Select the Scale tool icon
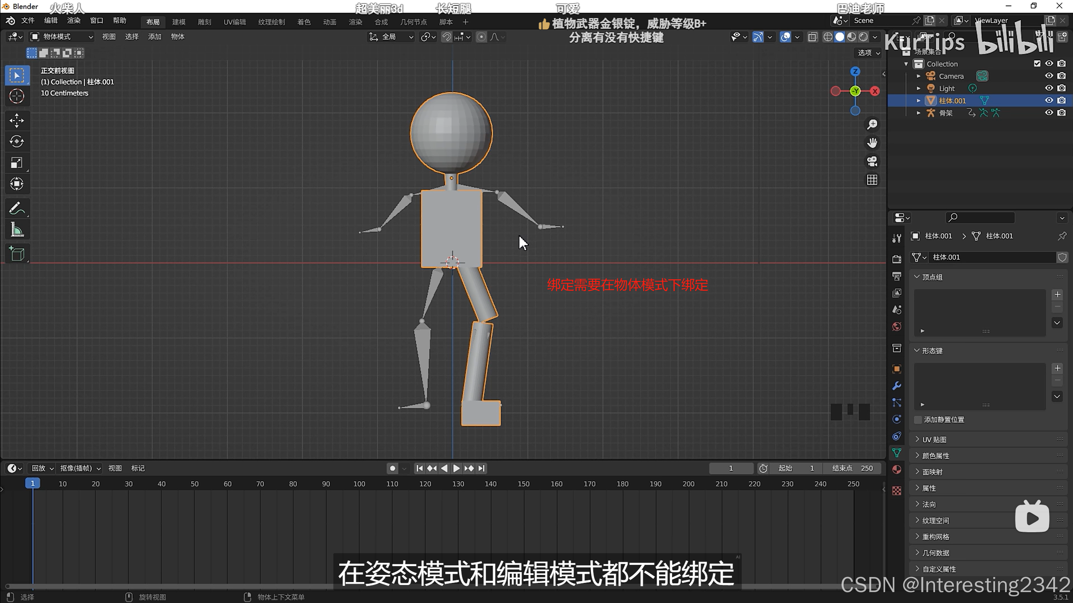1073x603 pixels. [x=17, y=162]
